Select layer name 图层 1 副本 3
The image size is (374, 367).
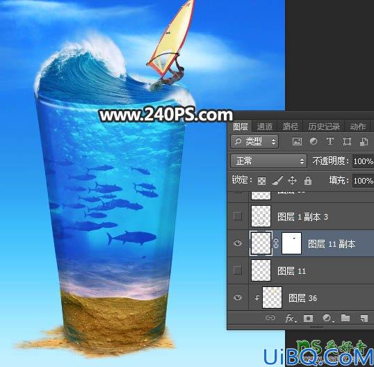[x=302, y=217]
